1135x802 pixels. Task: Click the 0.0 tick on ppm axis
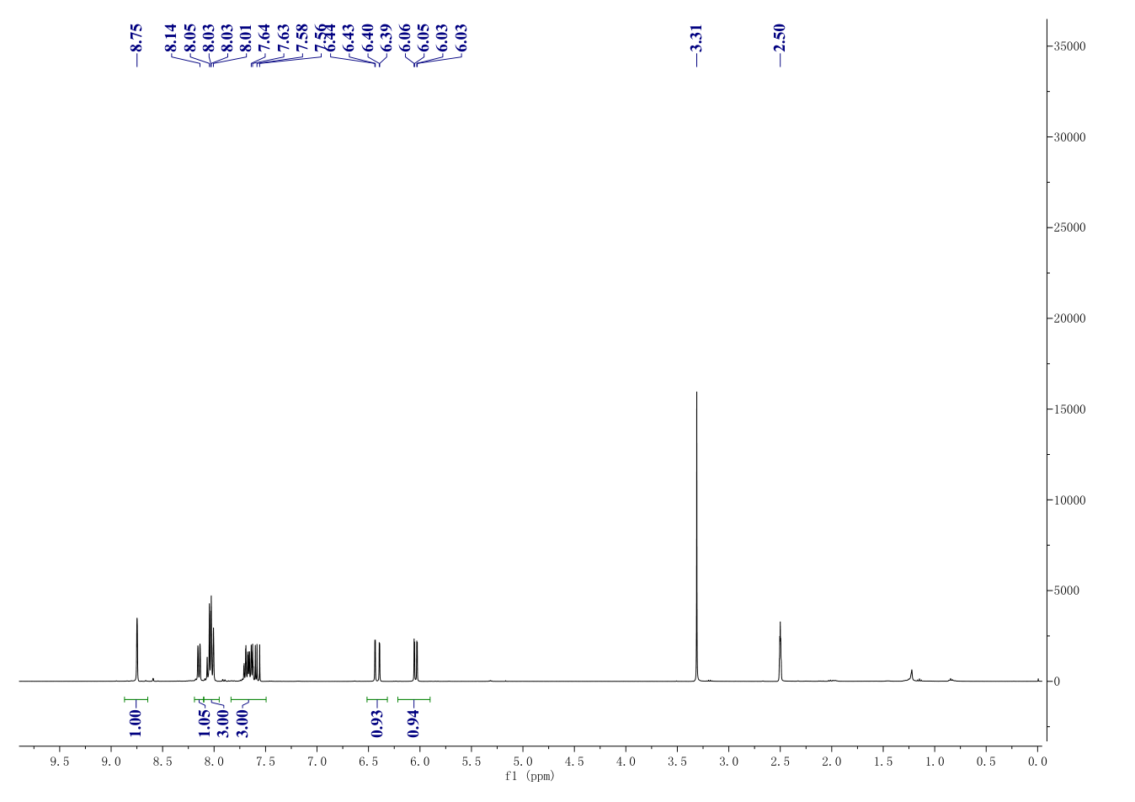coord(1037,762)
